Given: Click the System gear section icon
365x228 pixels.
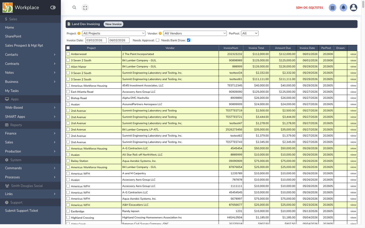Looking at the screenshot, I should point(7,160).
